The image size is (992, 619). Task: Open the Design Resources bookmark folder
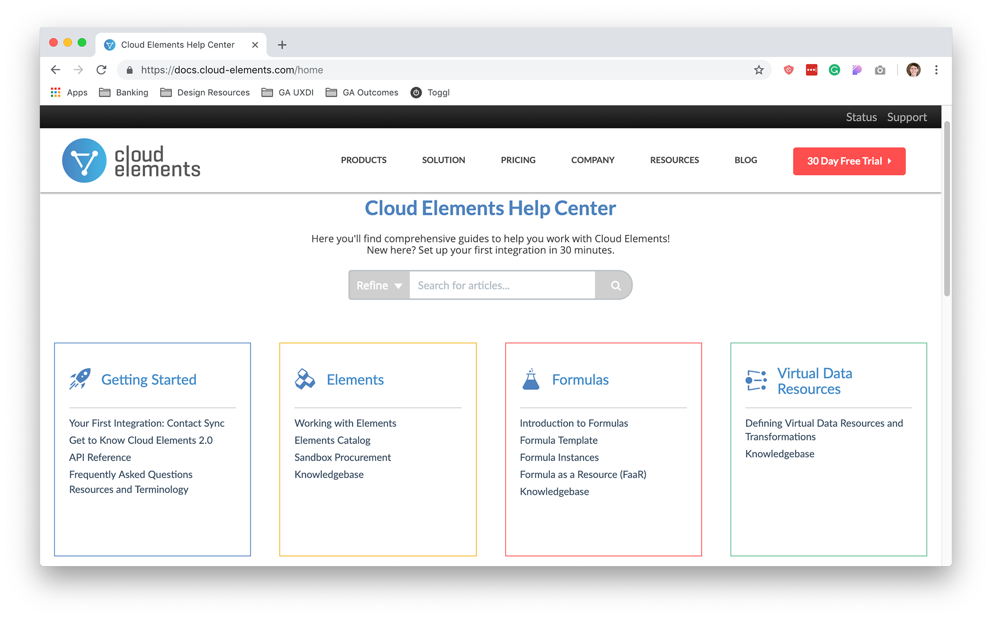pyautogui.click(x=205, y=92)
